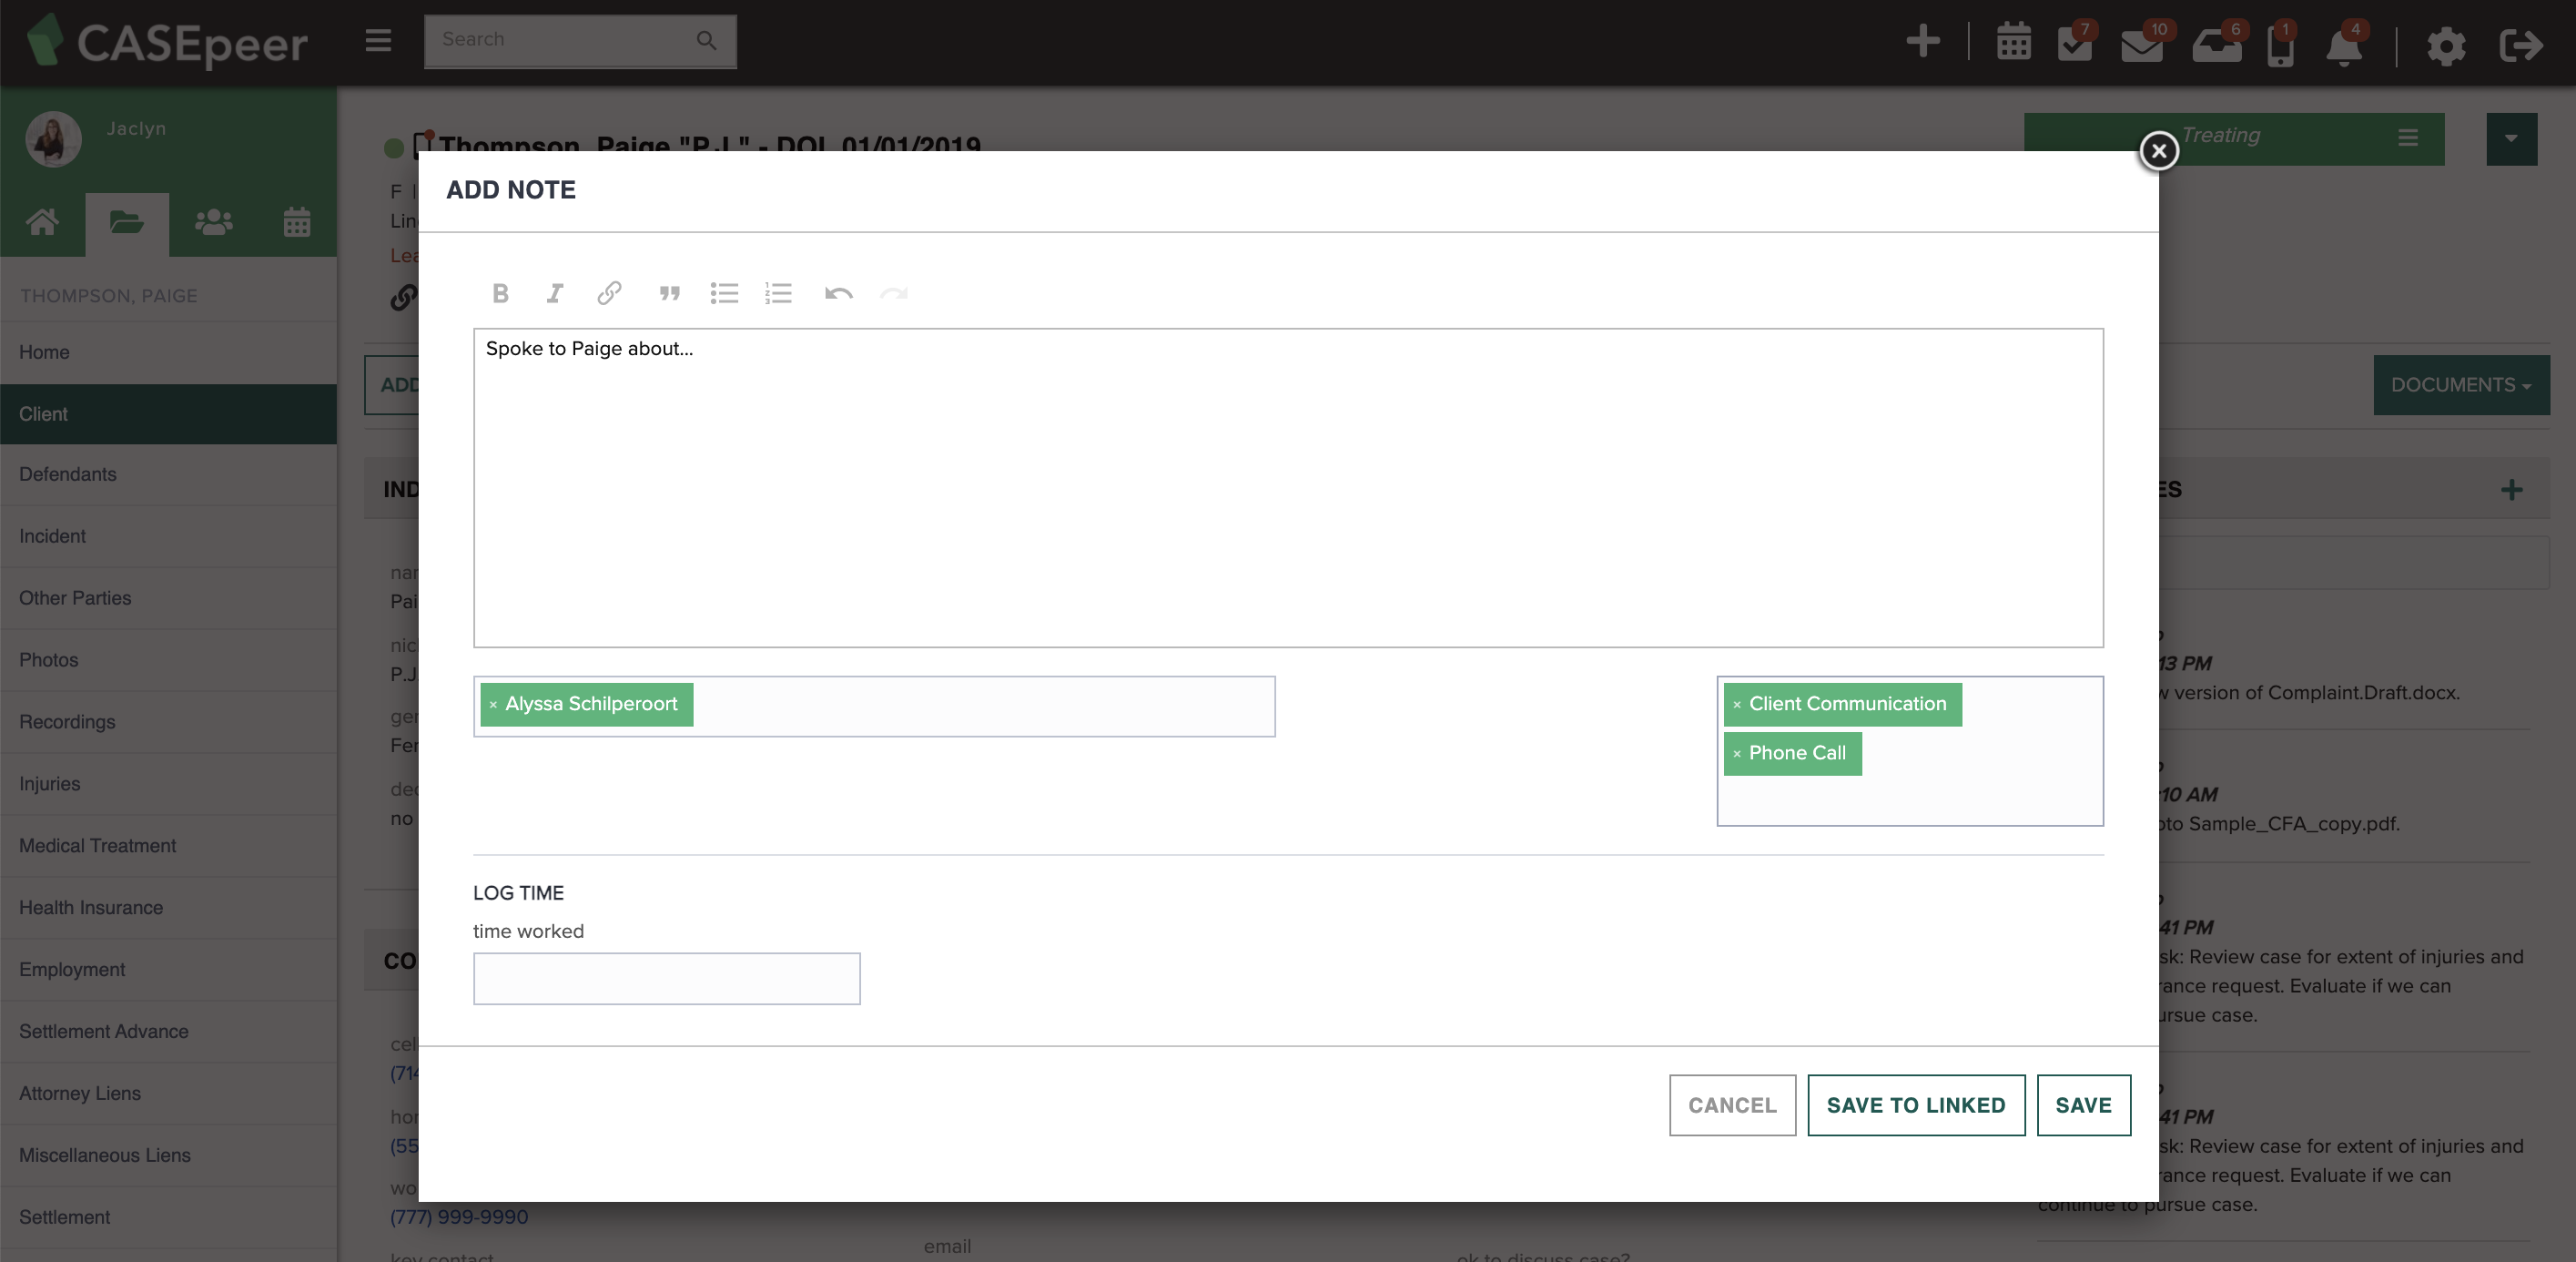The image size is (2576, 1262).
Task: Select Defendants in the left sidebar
Action: pos(67,474)
